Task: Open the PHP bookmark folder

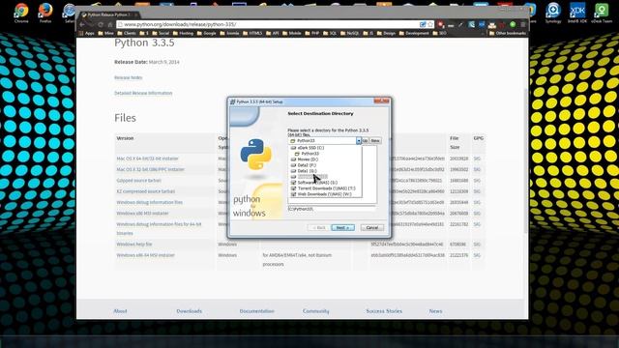Action: pyautogui.click(x=312, y=33)
